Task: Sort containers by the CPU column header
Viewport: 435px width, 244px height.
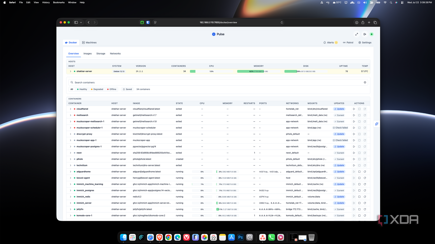Action: (x=202, y=103)
